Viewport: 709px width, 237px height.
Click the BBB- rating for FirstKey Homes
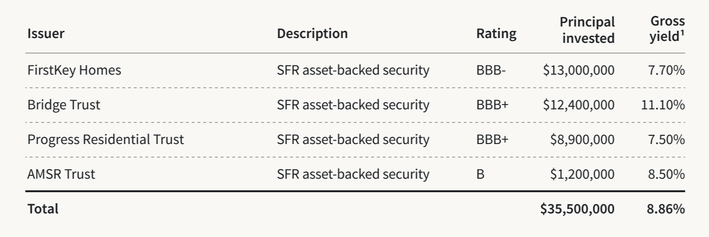(x=491, y=70)
